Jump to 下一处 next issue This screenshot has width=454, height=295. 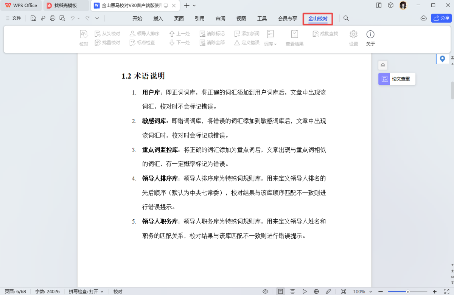(x=180, y=42)
